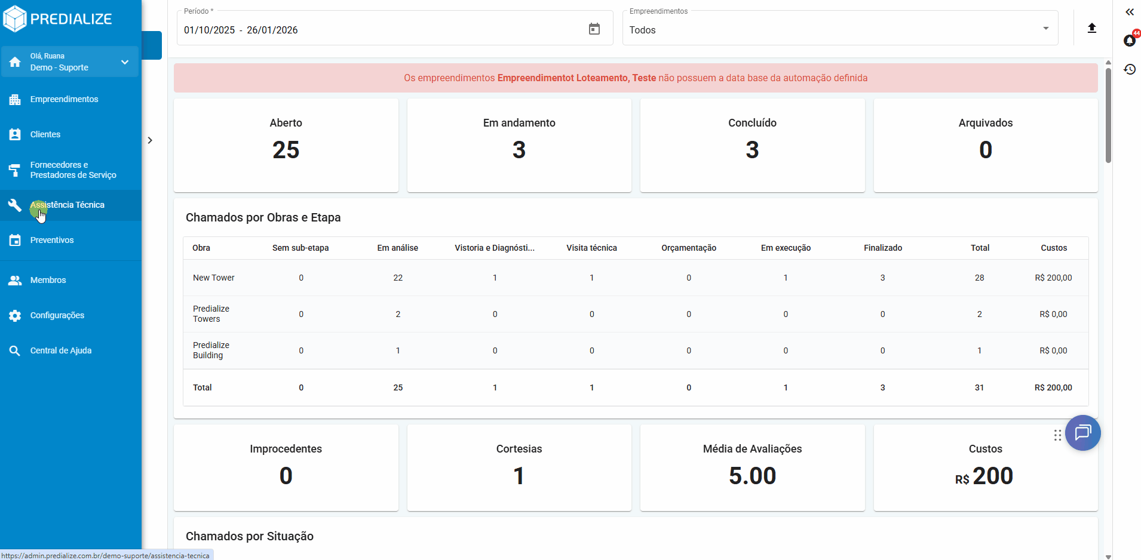The height and width of the screenshot is (560, 1141).
Task: Open Empreendimentos in the sidebar
Action: (64, 99)
